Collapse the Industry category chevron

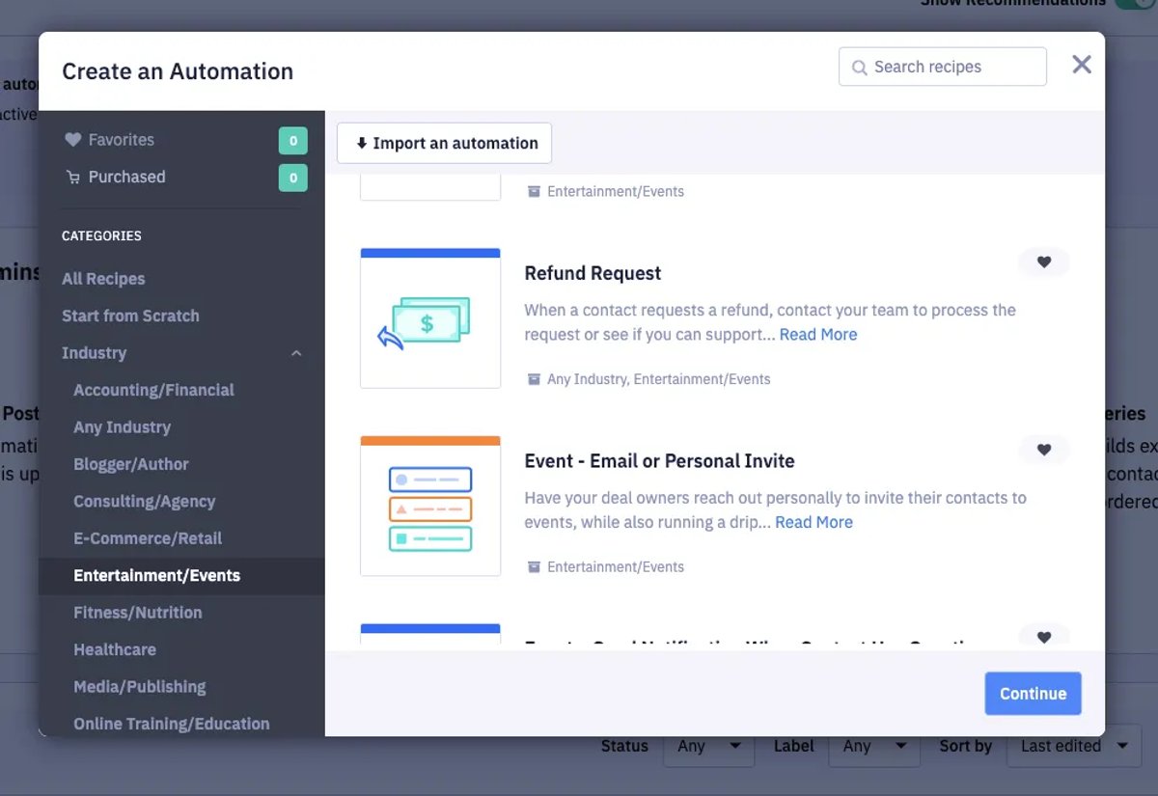(296, 353)
